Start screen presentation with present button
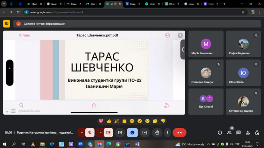 tap(145, 133)
